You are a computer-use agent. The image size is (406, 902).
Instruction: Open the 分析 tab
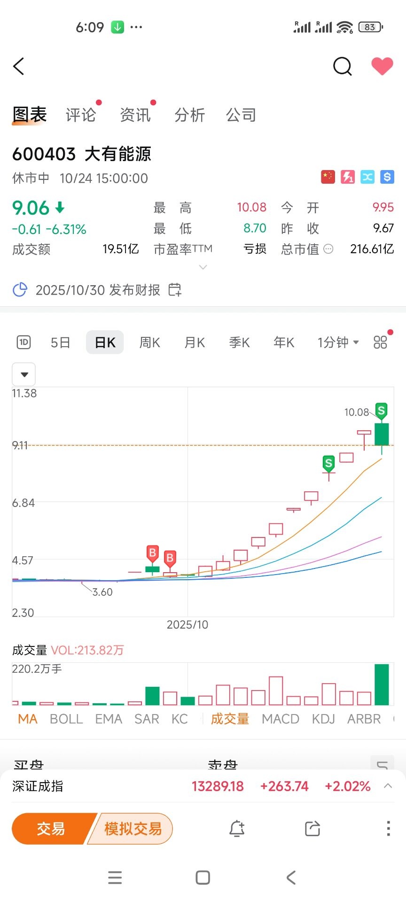tap(190, 115)
